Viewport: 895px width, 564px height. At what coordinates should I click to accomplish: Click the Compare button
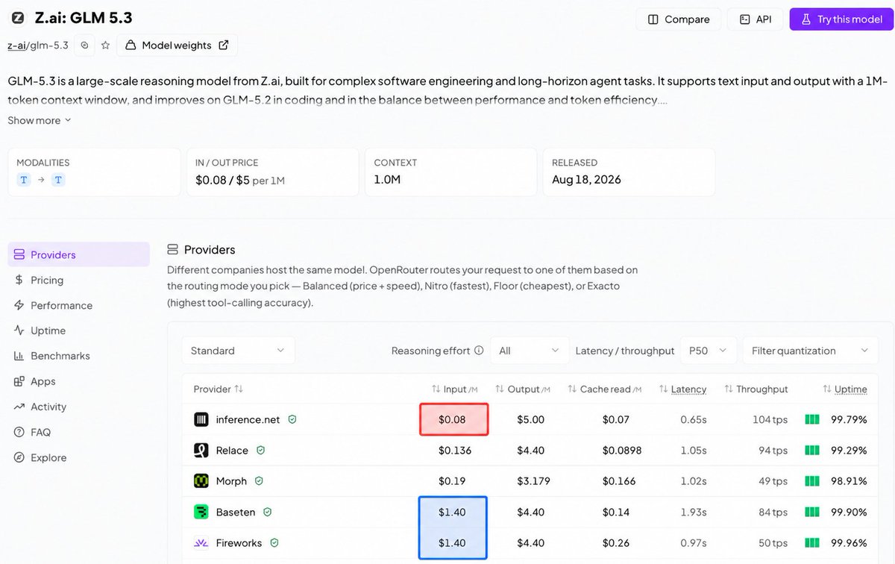tap(678, 19)
